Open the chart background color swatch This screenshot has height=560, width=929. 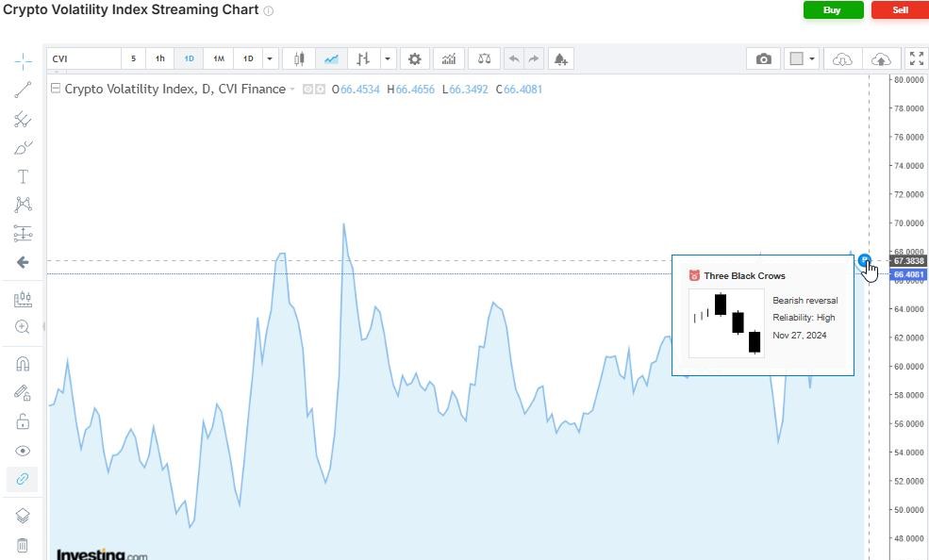797,58
